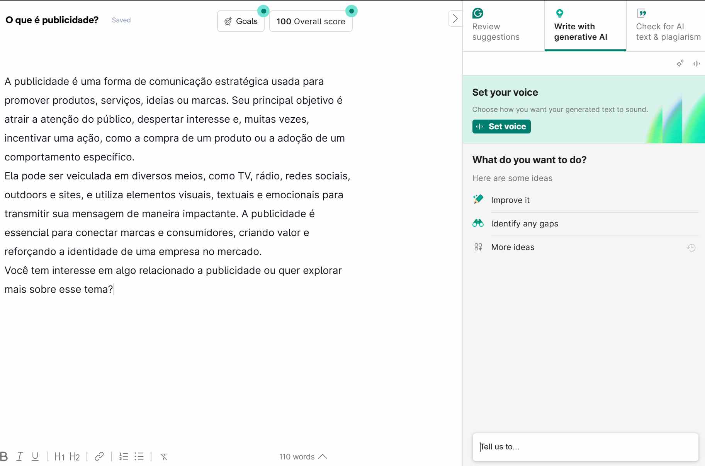This screenshot has width=705, height=466.
Task: Click the lightbulb generative AI icon
Action: (x=559, y=14)
